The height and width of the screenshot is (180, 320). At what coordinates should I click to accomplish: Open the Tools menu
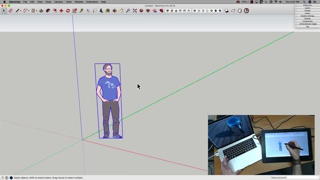pos(69,2)
